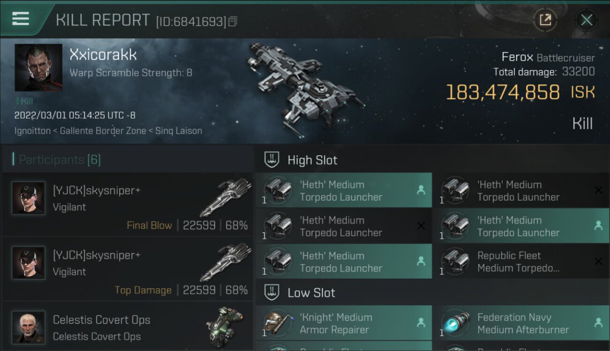Click the Ignoitton system location link

point(32,131)
